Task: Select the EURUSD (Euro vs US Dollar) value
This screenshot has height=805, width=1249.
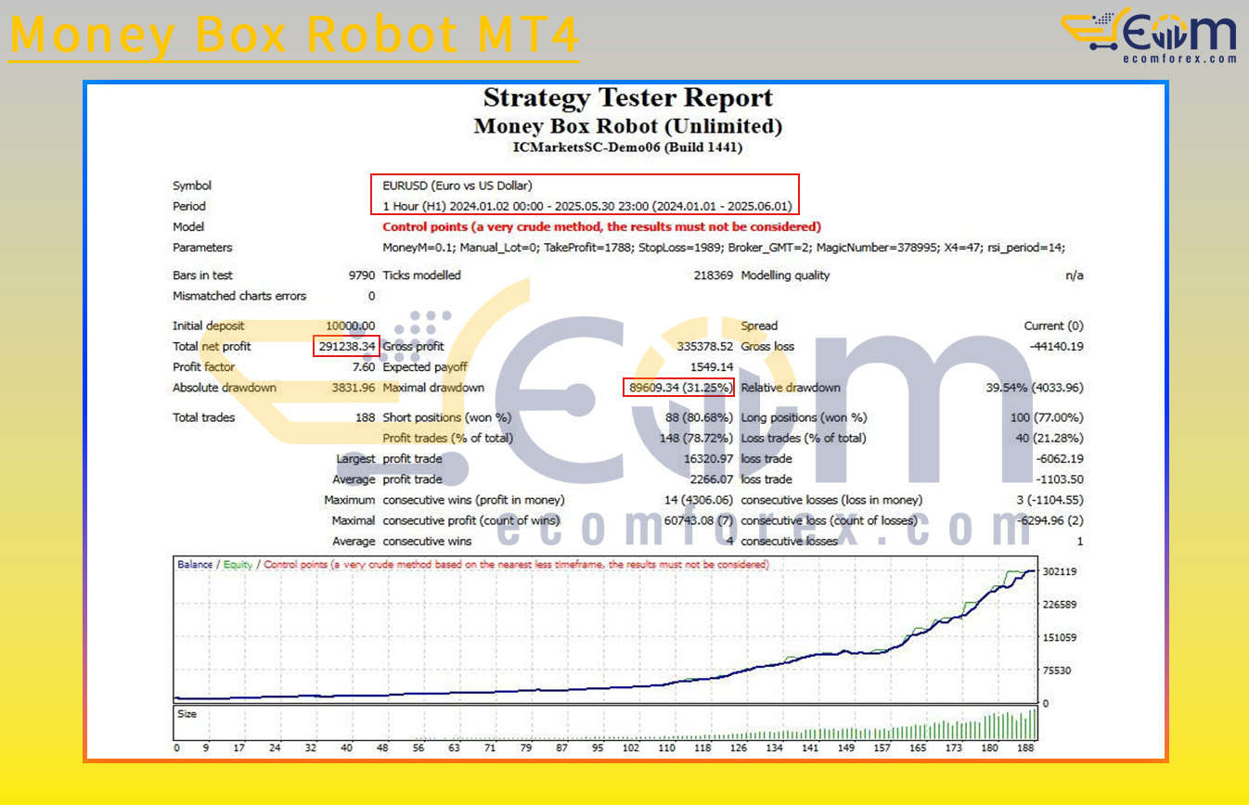Action: click(x=457, y=185)
